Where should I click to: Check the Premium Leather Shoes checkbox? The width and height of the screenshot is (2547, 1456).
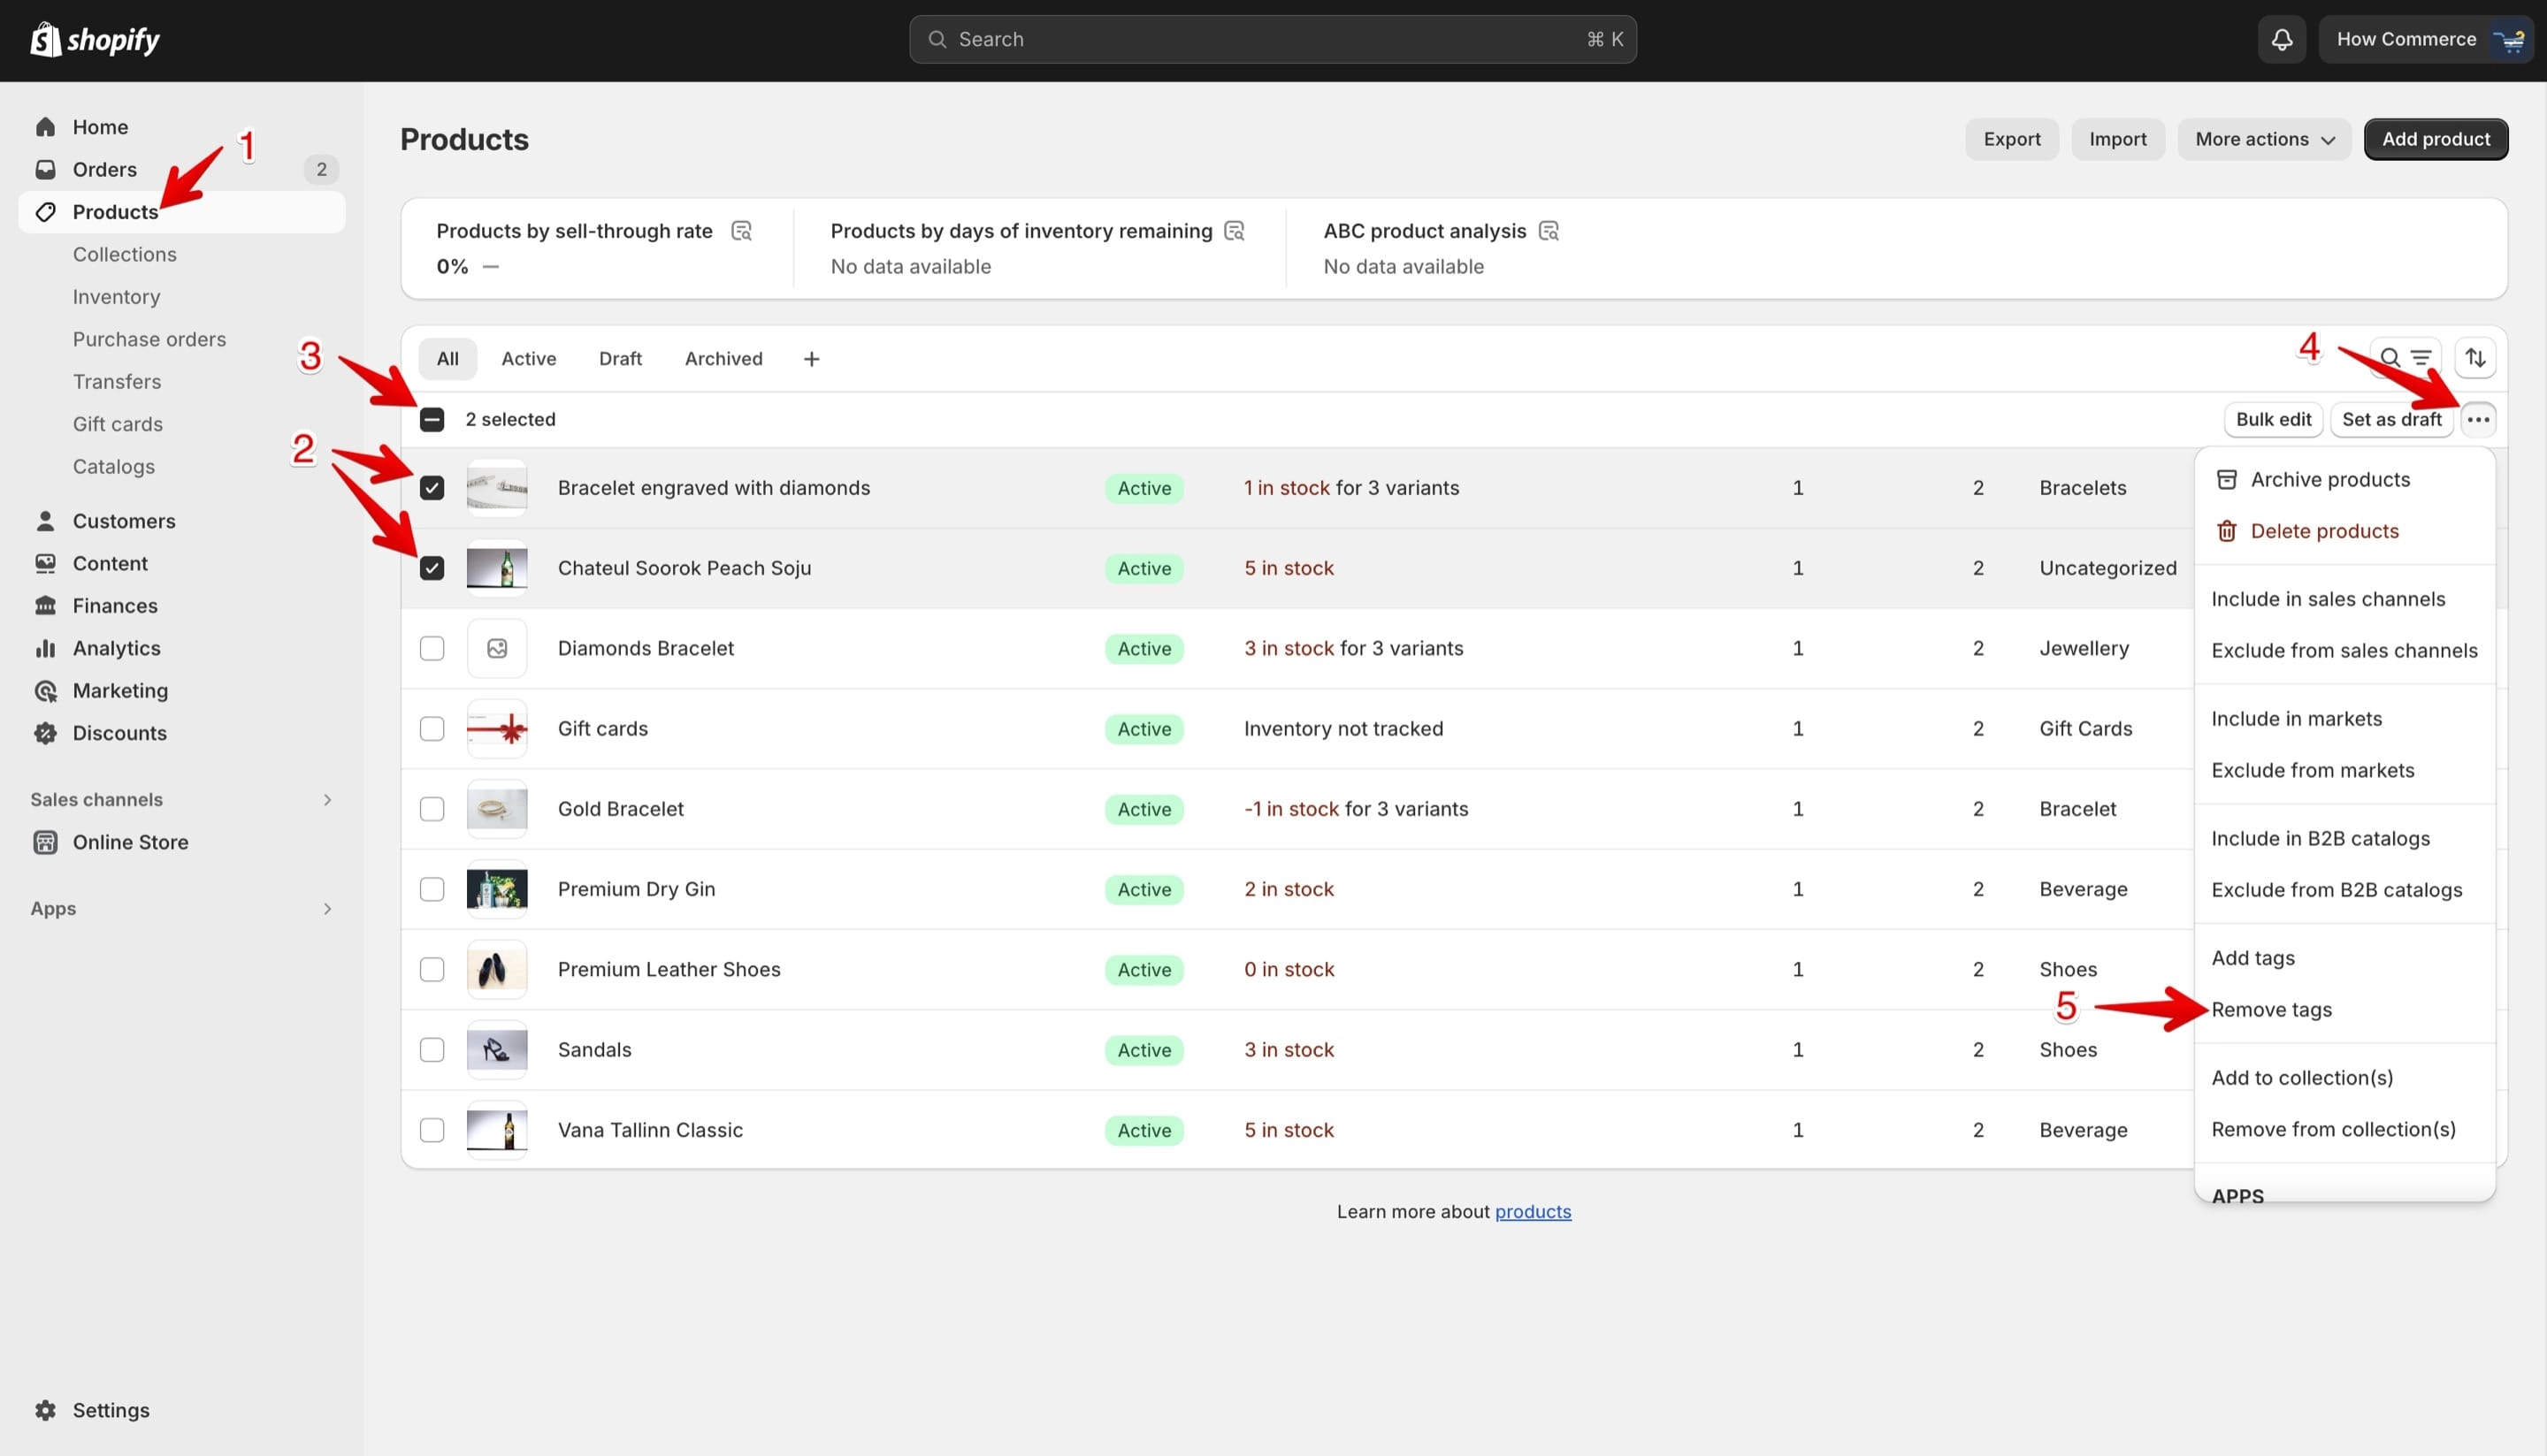(x=432, y=970)
